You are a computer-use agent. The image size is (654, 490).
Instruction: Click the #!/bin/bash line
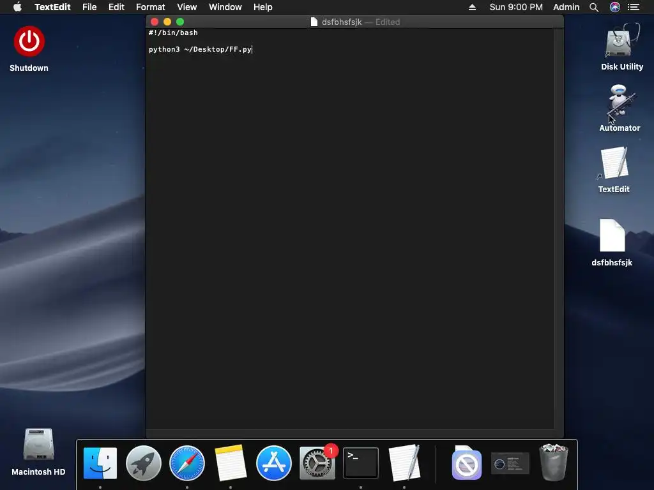tap(173, 33)
